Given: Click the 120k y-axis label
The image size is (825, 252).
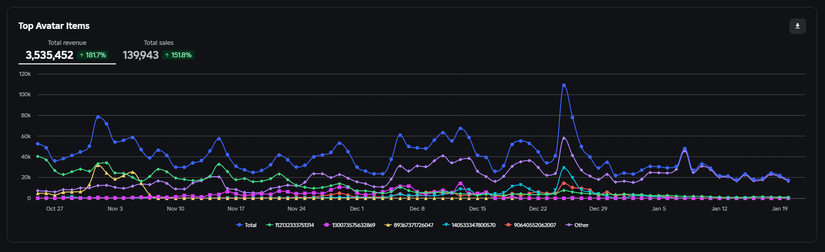Looking at the screenshot, I should click(x=25, y=74).
